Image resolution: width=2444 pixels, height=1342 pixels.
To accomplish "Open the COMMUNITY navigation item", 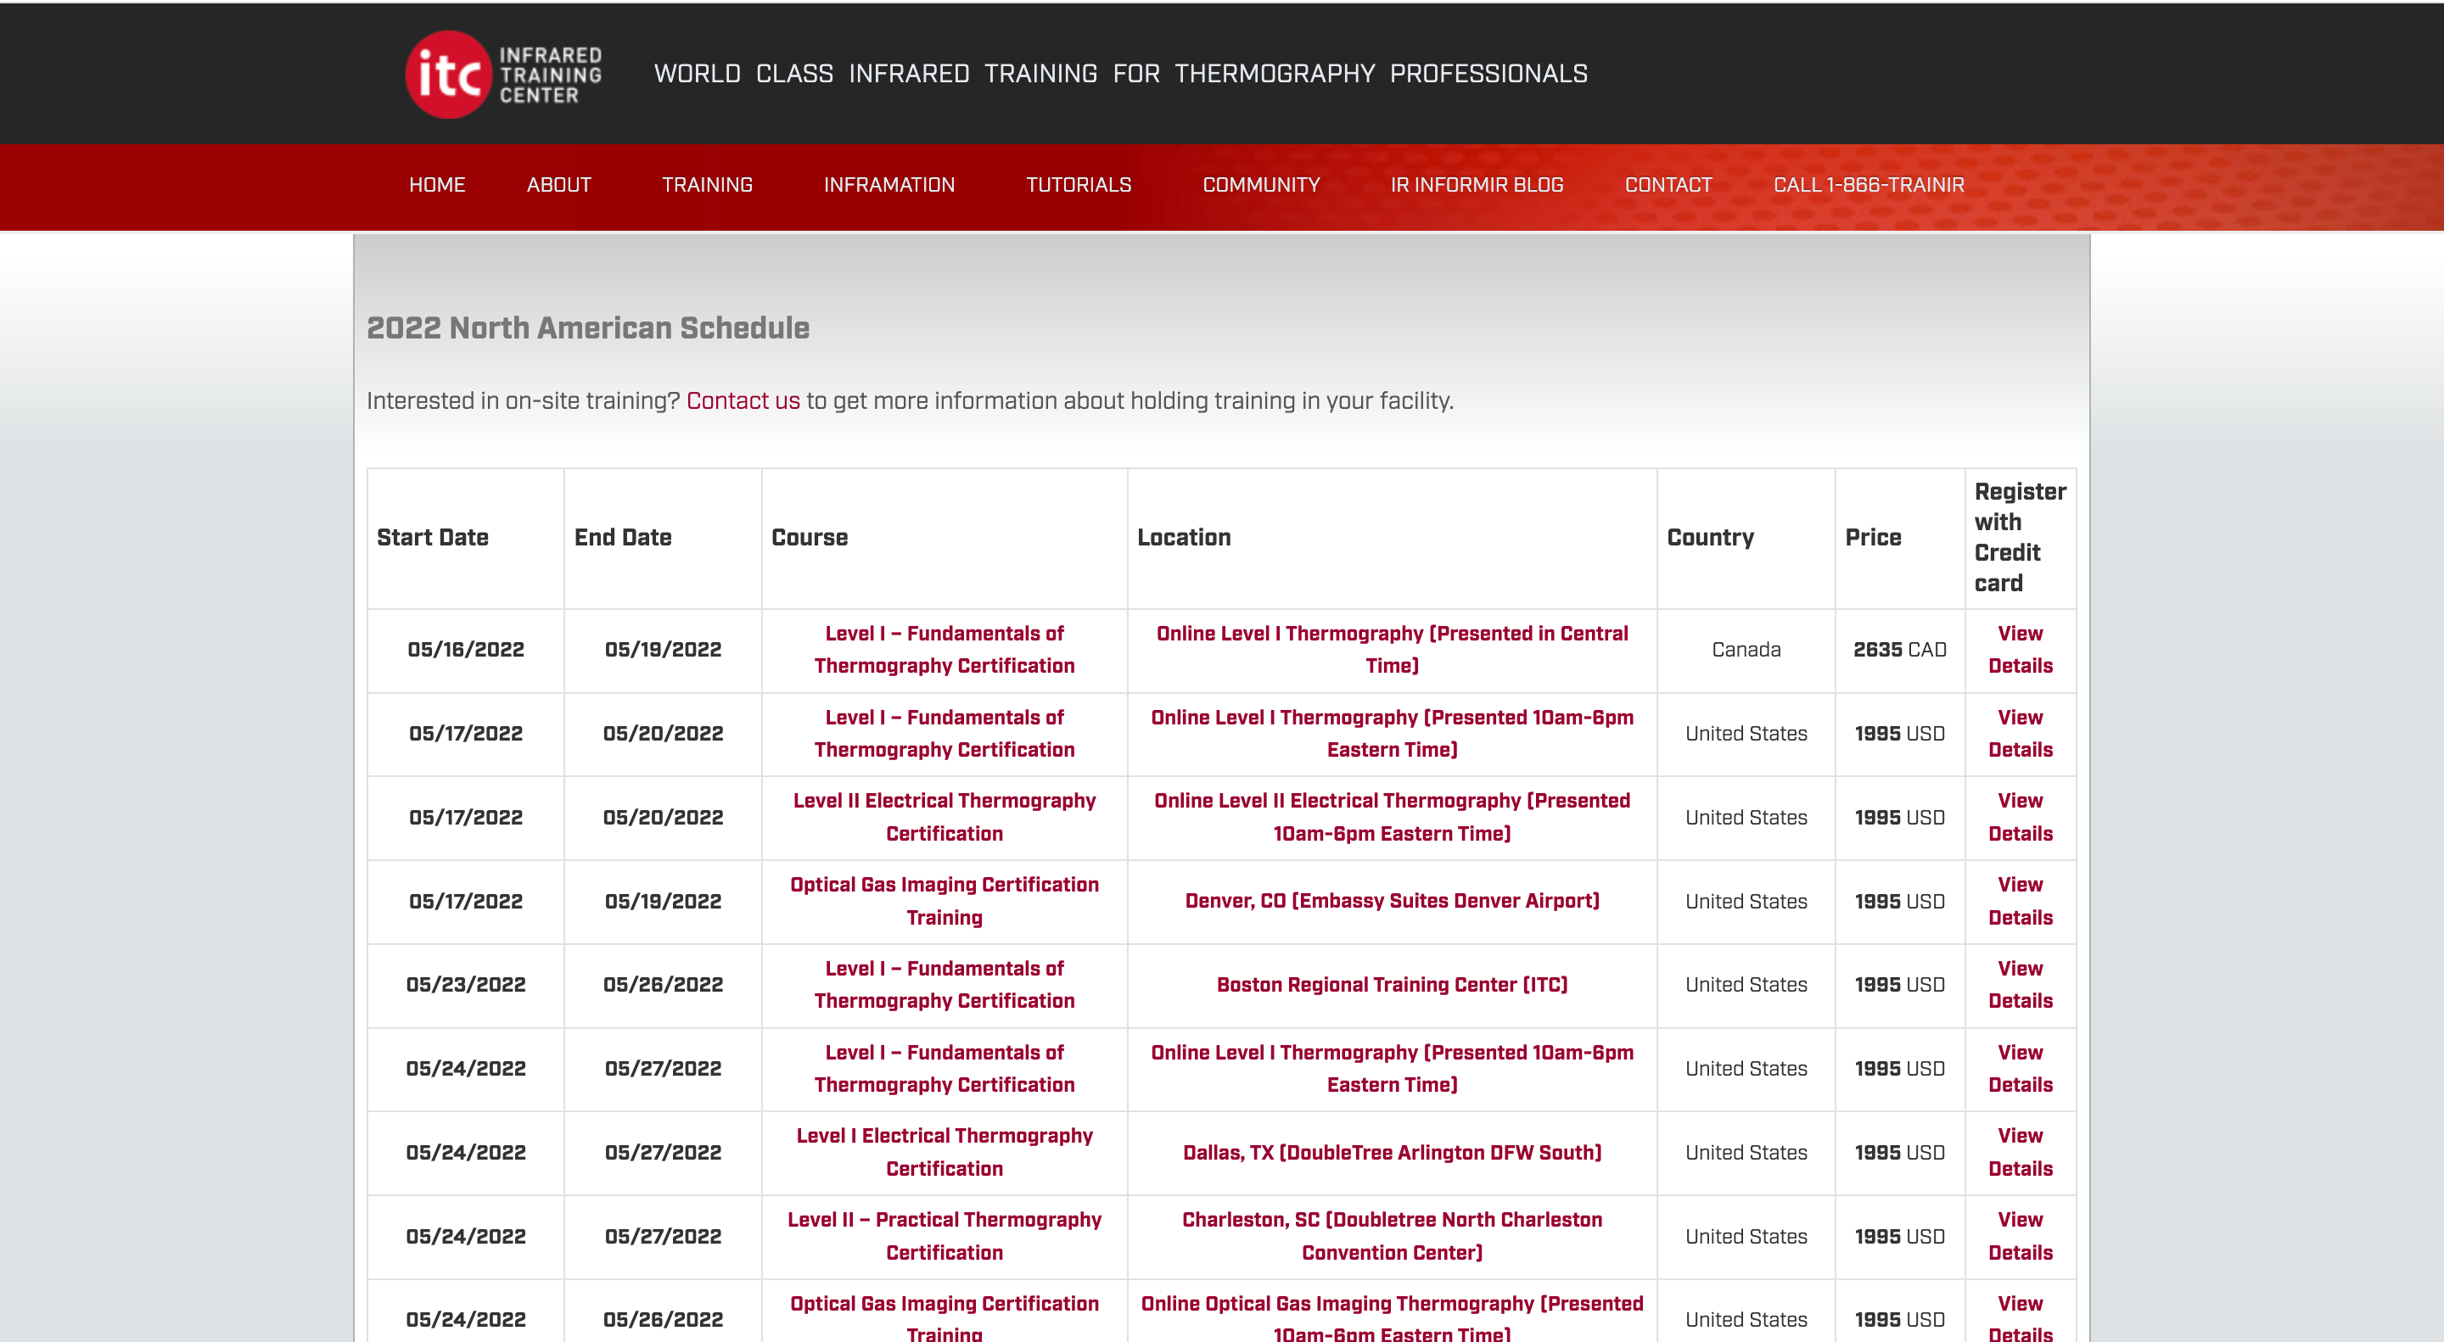I will coord(1262,185).
